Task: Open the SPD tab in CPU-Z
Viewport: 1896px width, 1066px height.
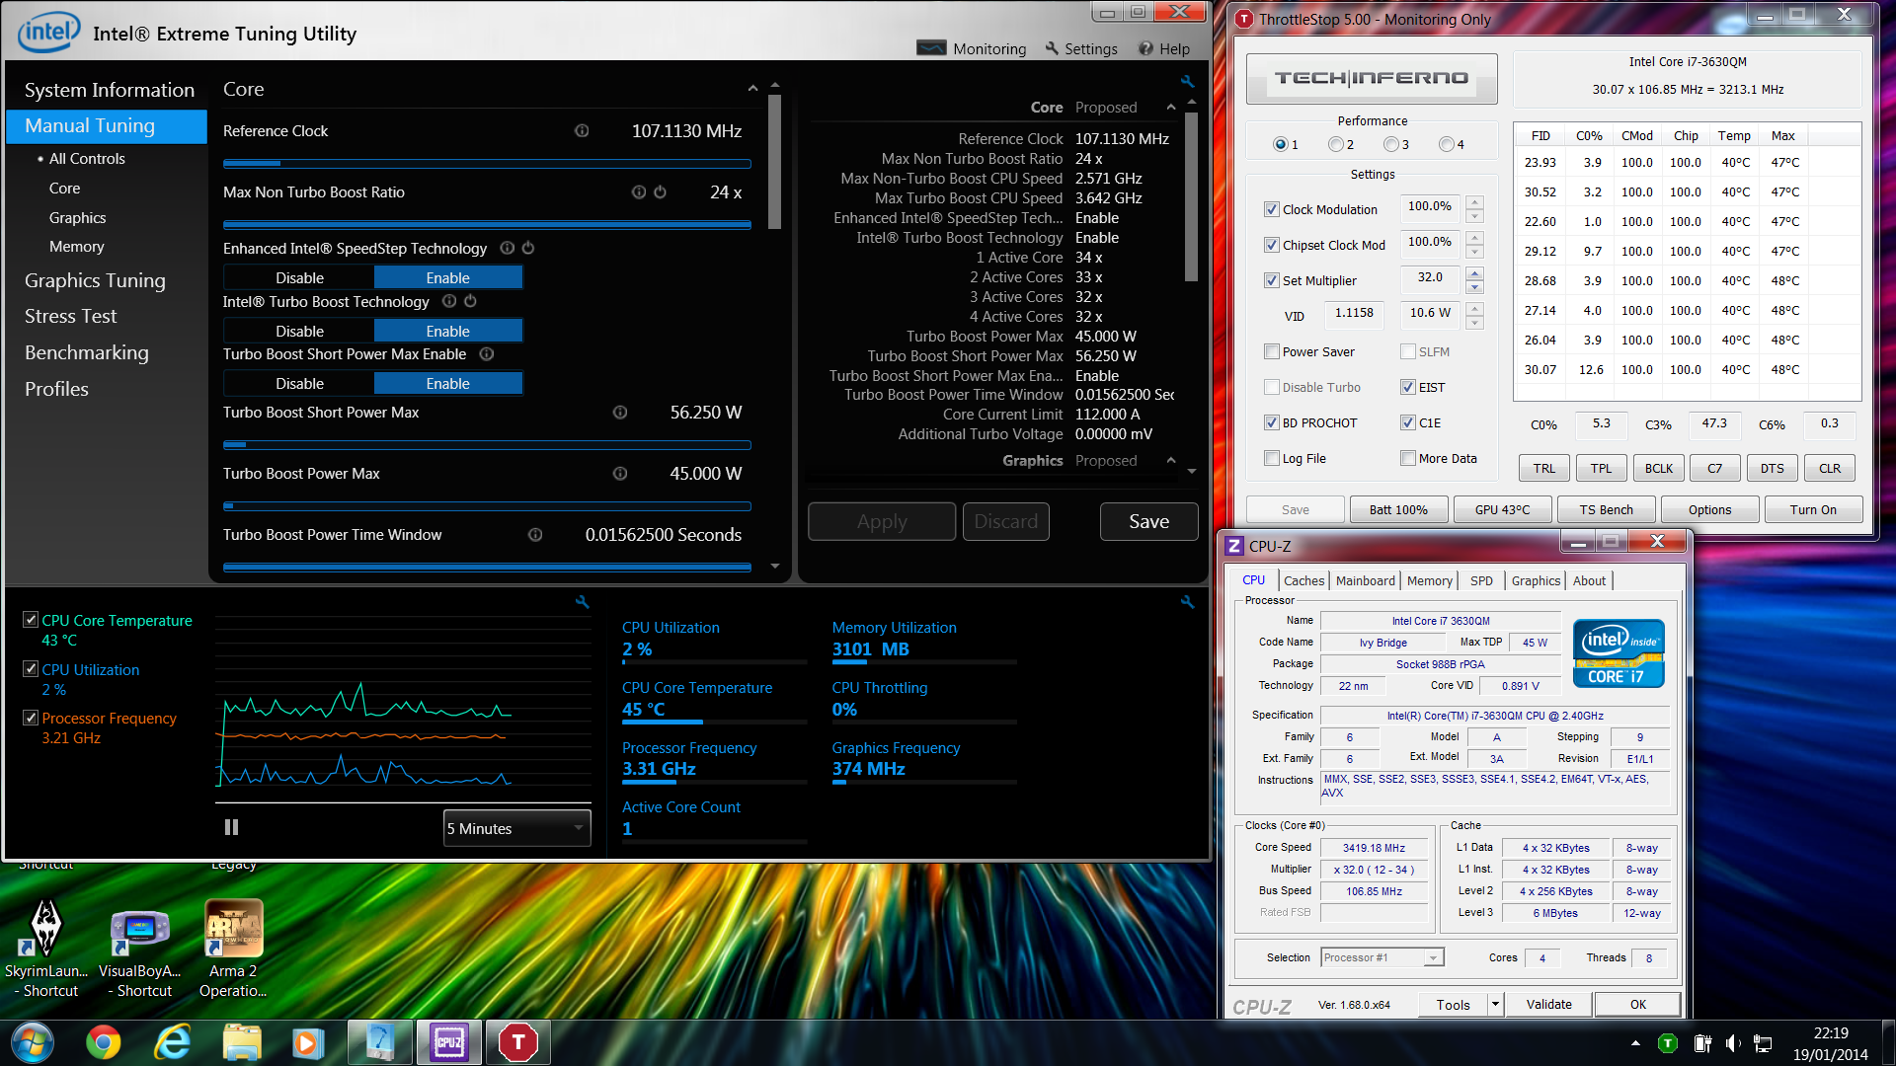Action: tap(1481, 581)
